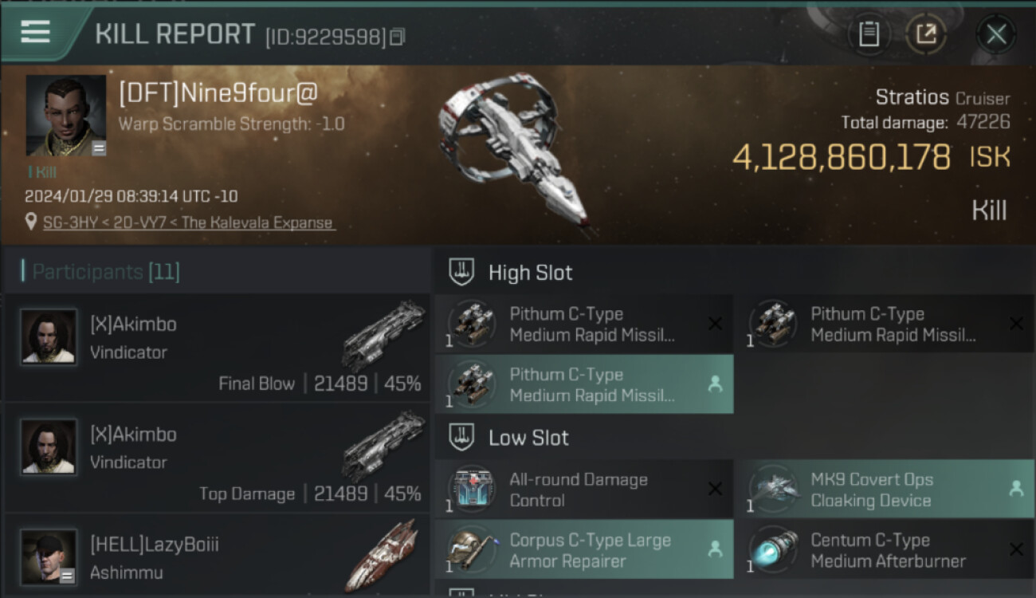Open the SG-3HY location link
The image size is (1036, 598).
click(188, 222)
